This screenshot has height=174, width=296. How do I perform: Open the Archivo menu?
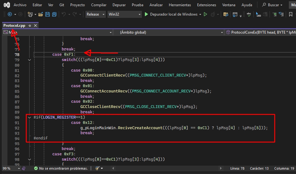pos(20,5)
